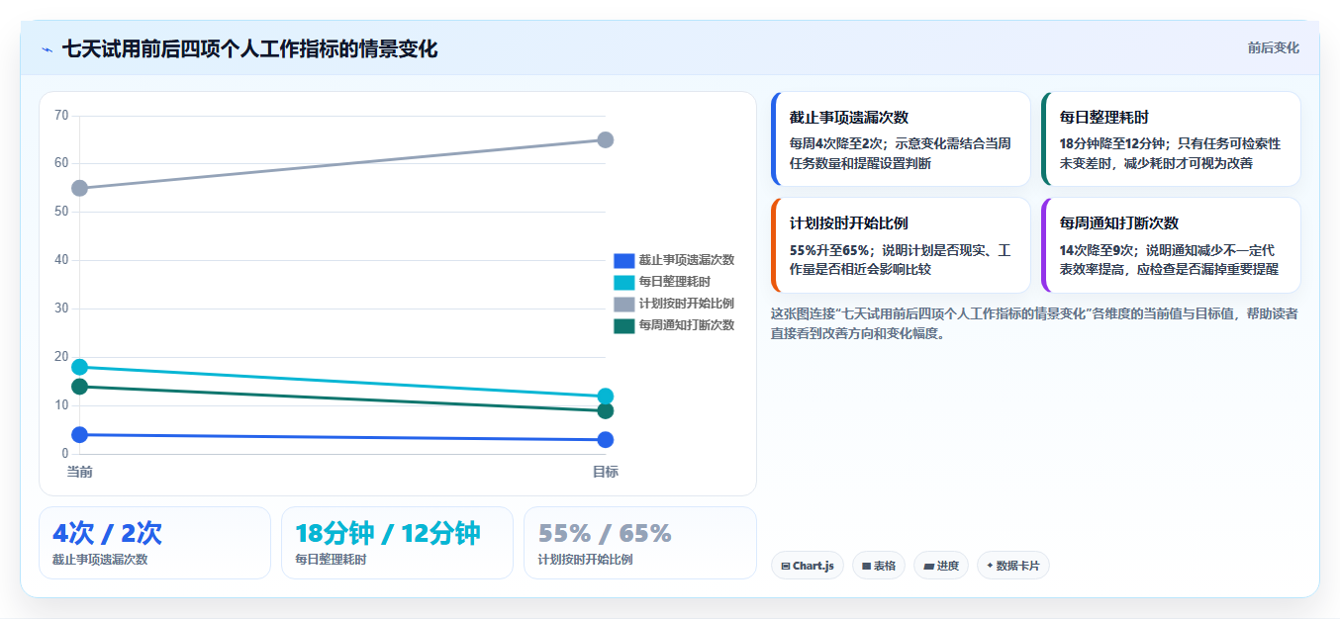Select the 计划按时开始比例 目标 point at 65

coord(606,139)
